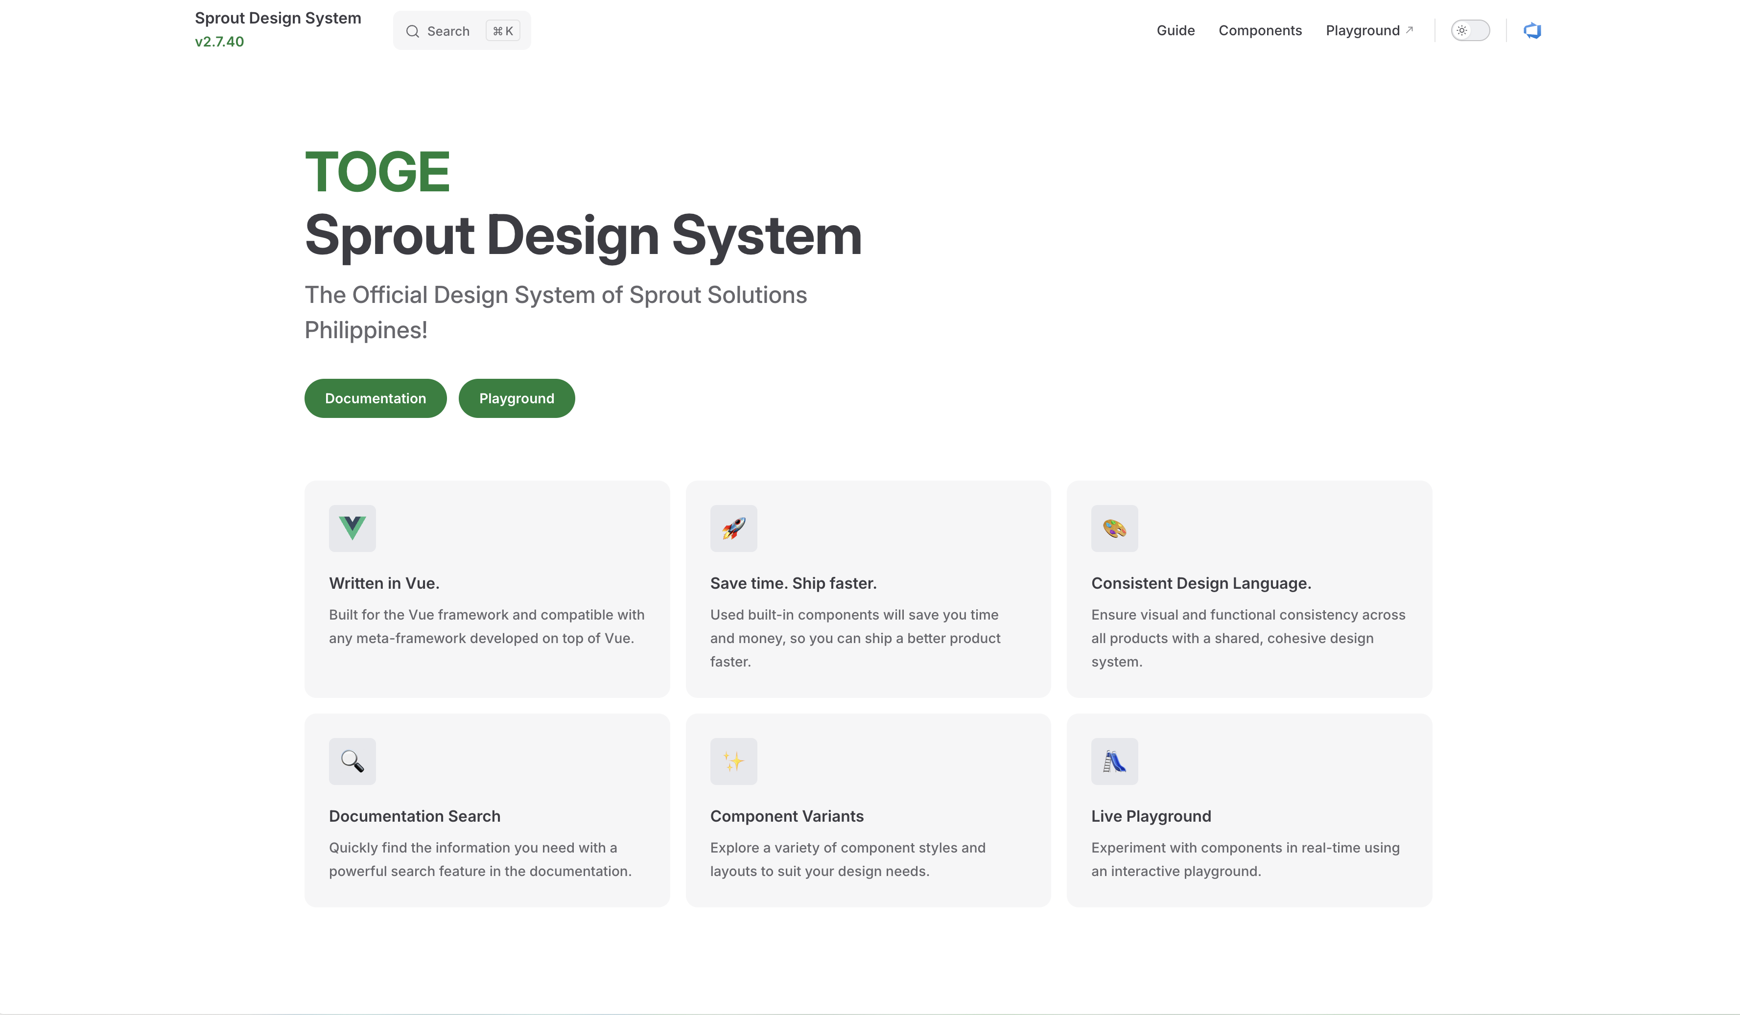Open the Guide menu item
Viewport: 1740px width, 1015px height.
[1175, 30]
